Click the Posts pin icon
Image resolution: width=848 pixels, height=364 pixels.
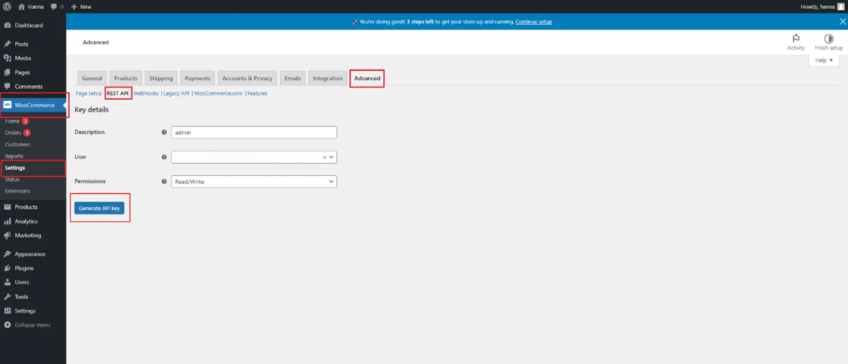(7, 44)
